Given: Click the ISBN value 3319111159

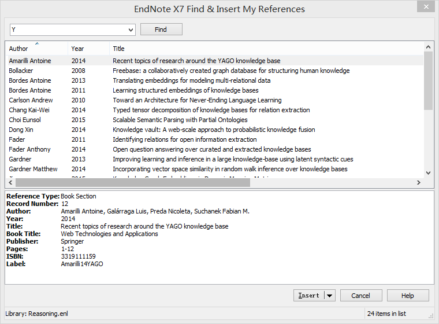Looking at the screenshot, I should pos(78,256).
